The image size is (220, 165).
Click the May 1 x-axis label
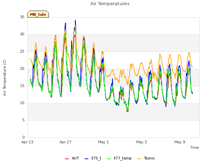pyautogui.click(x=103, y=142)
